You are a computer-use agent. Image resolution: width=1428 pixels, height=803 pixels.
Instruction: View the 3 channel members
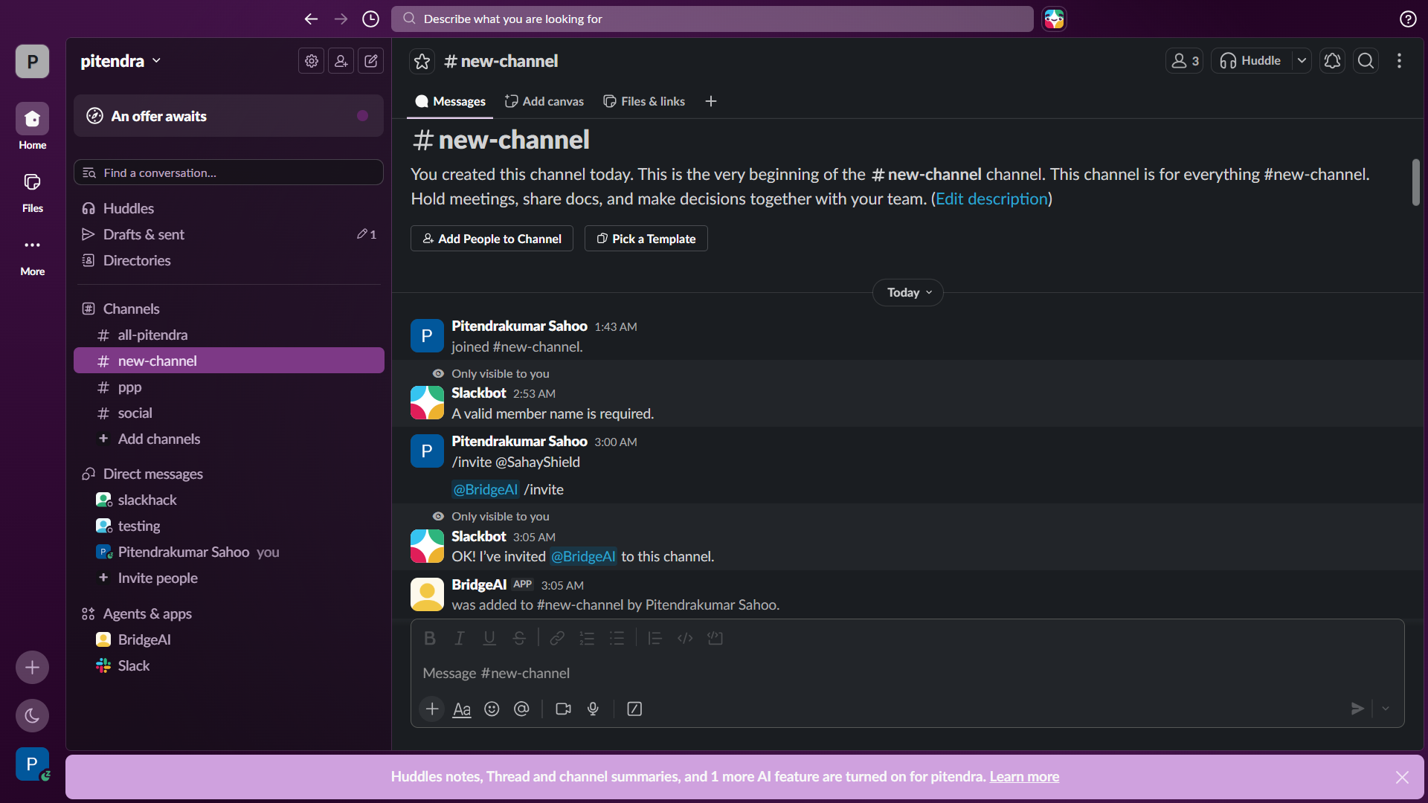(x=1184, y=61)
